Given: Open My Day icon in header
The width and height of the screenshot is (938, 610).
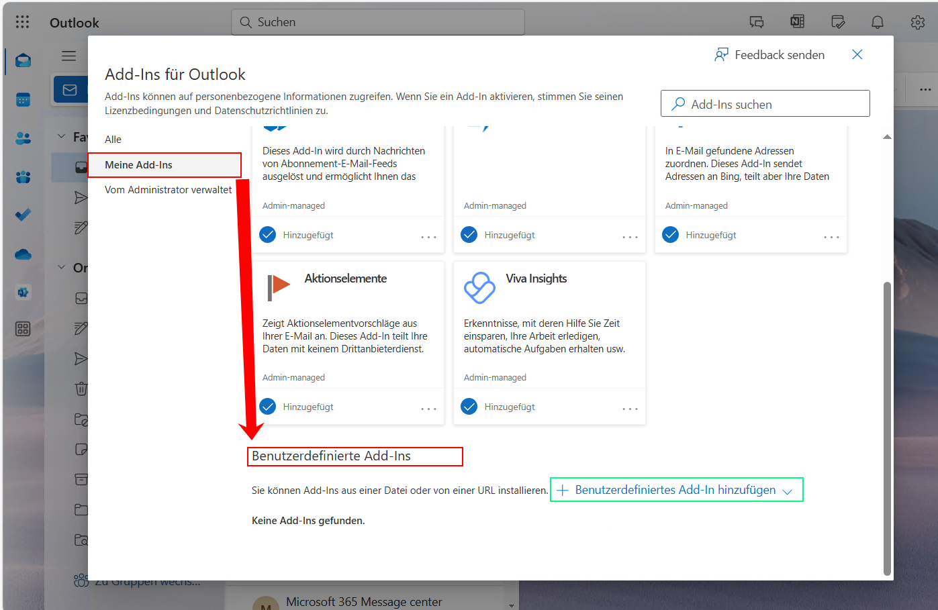Looking at the screenshot, I should click(837, 22).
